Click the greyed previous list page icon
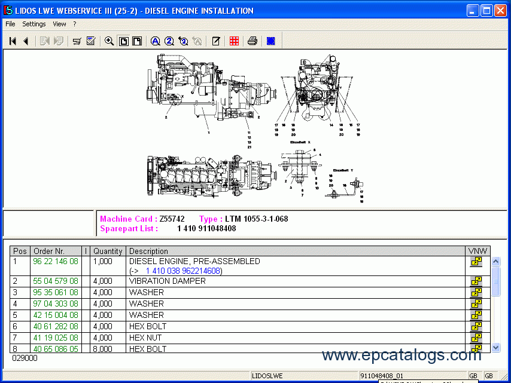Image resolution: width=511 pixels, height=383 pixels. (x=45, y=41)
